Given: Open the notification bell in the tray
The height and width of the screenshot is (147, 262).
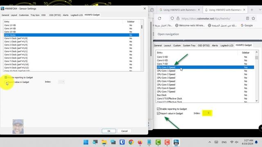Looking at the screenshot, I should (256, 142).
